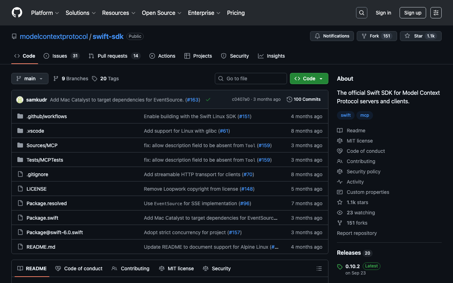Click the README outline list icon
The width and height of the screenshot is (453, 283).
(319, 268)
